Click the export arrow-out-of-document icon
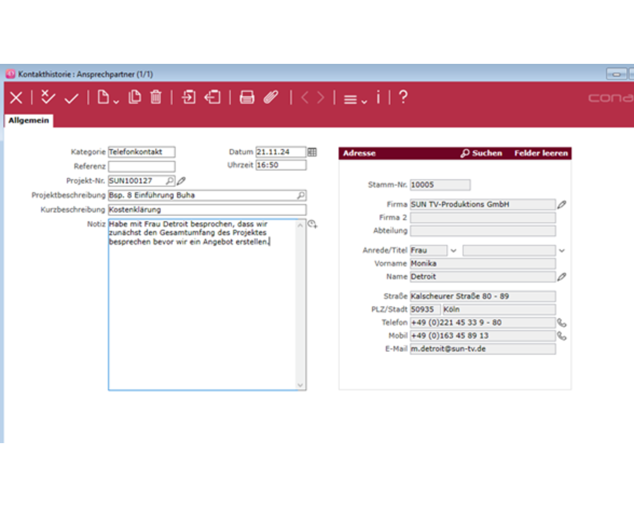Viewport: 634px width, 507px height. (x=212, y=97)
